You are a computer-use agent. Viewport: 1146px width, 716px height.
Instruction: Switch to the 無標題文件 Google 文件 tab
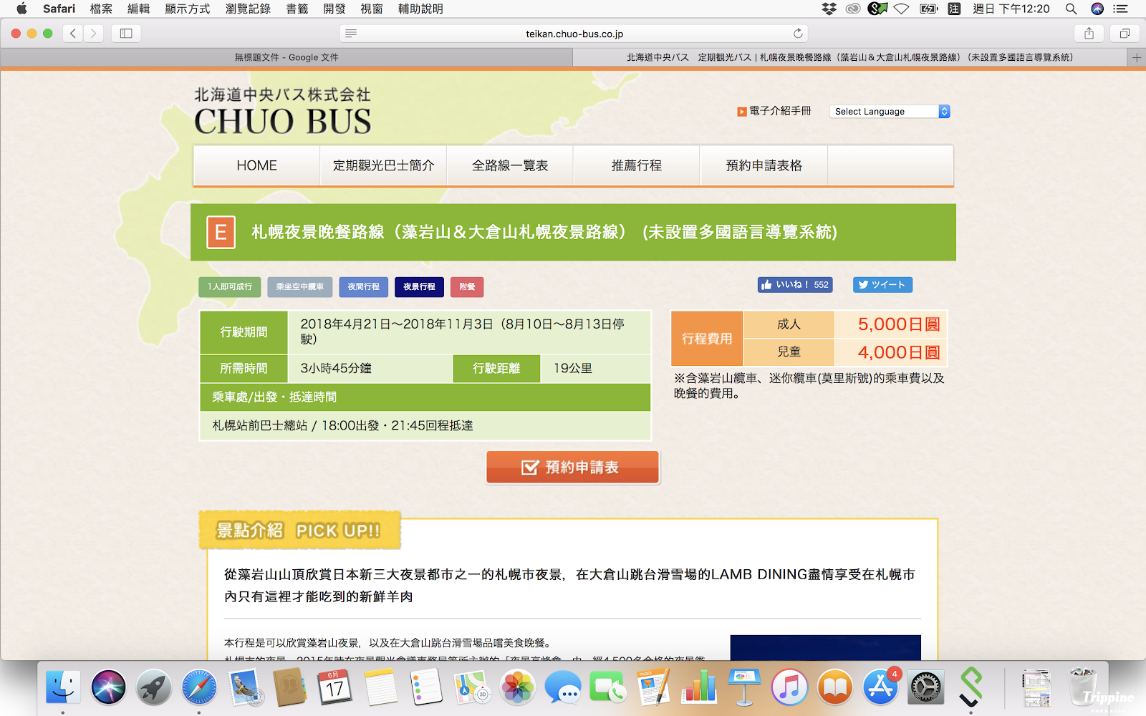(x=286, y=57)
